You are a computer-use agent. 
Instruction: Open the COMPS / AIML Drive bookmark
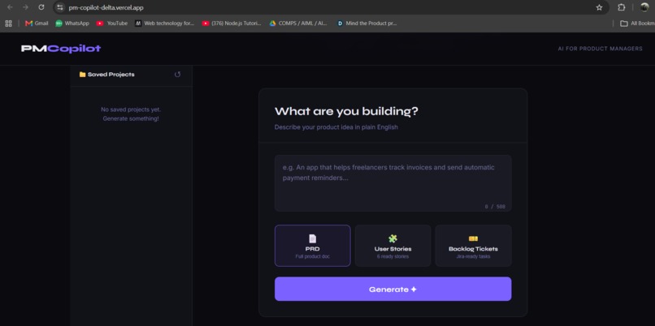298,24
